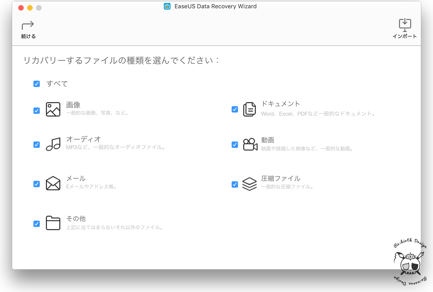Toggle the 画像 checkbox

tap(37, 111)
